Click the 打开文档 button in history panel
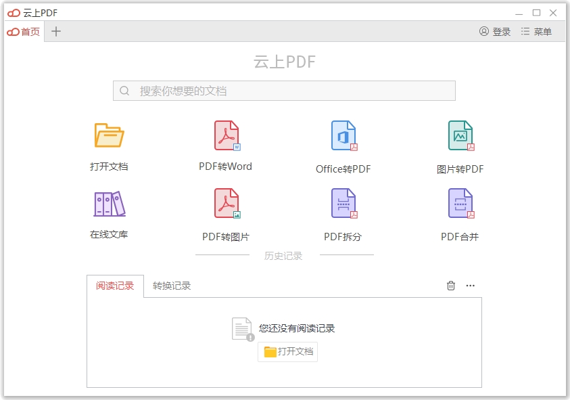 pos(287,351)
